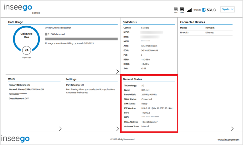Expand the Wi-Fi panel arrow
The height and width of the screenshot is (145, 243).
tap(60, 129)
